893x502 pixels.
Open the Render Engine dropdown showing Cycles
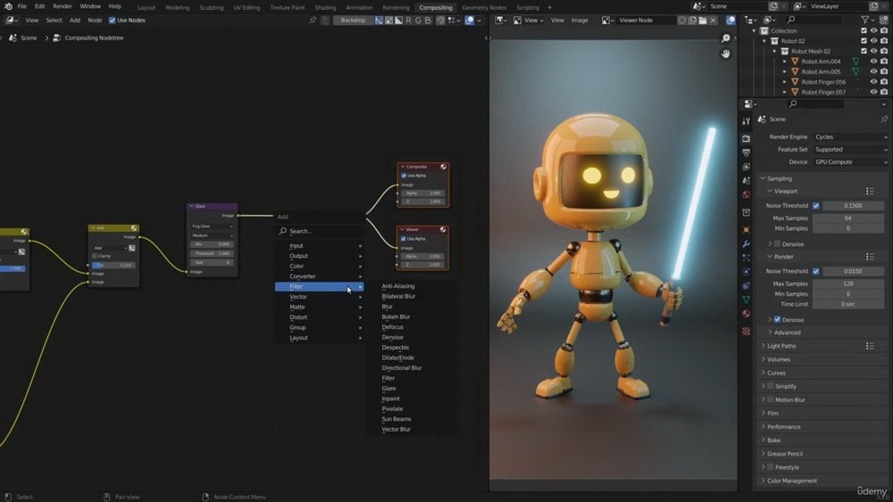point(850,137)
